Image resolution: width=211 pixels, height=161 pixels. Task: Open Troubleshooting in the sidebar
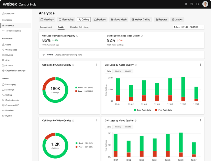11,31
